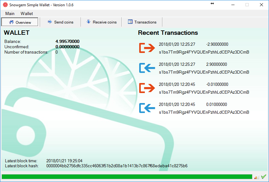Click the -2.90000000 transaction amount
This screenshot has width=269, height=182.
217,44
